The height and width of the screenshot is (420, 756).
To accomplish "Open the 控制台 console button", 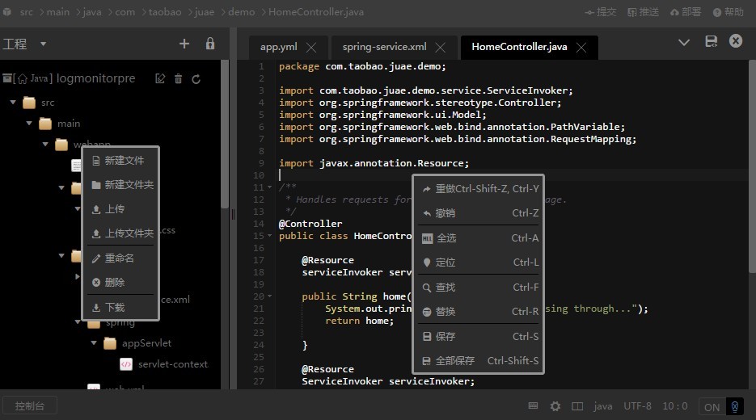I will 30,405.
